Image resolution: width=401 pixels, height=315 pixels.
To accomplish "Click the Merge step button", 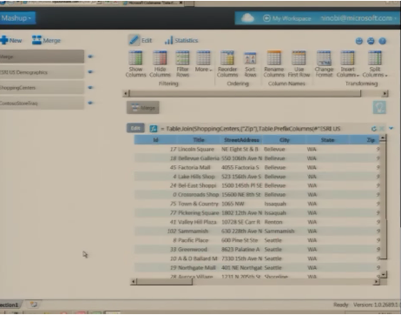I will (x=143, y=107).
